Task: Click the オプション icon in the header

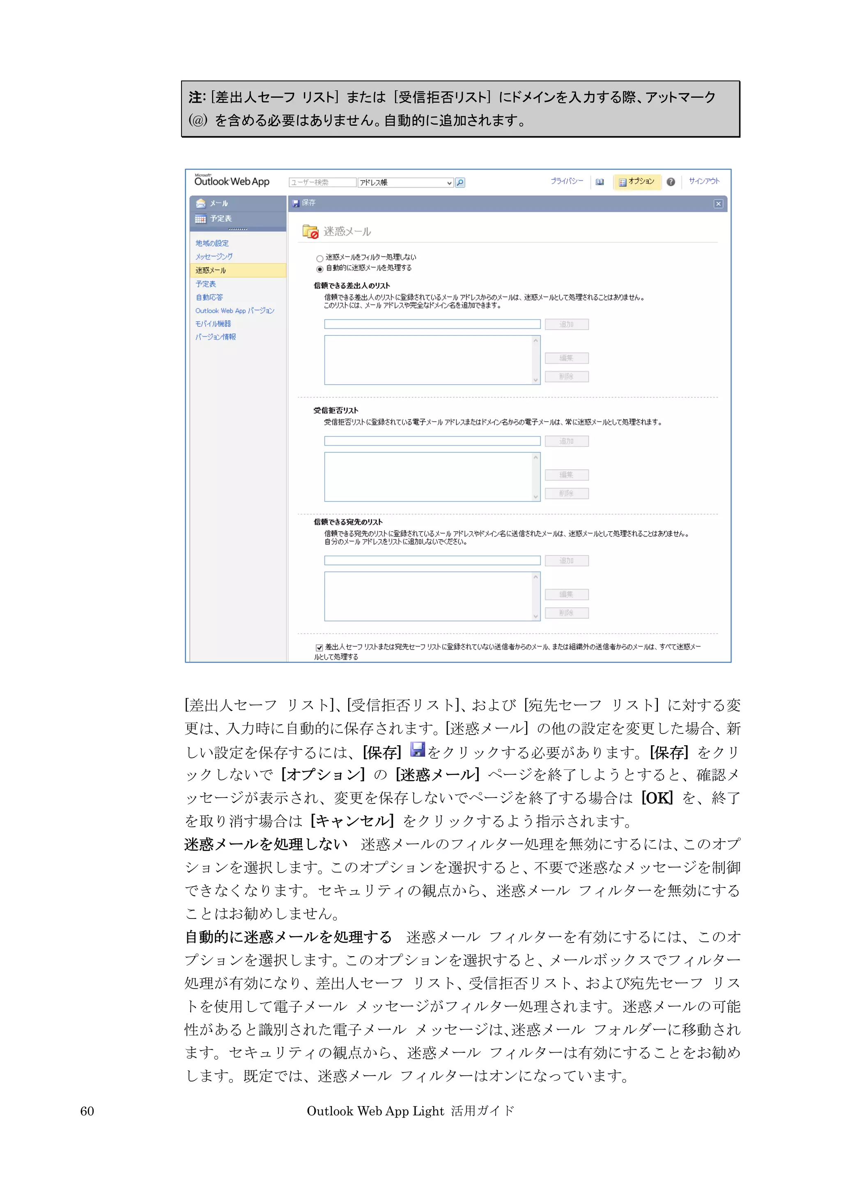Action: point(623,182)
